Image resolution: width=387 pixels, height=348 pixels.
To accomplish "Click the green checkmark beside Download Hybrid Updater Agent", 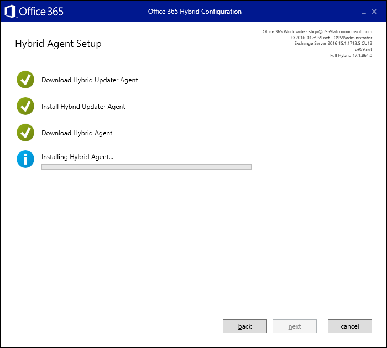I will pyautogui.click(x=25, y=80).
